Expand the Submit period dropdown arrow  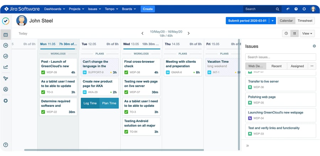point(272,21)
